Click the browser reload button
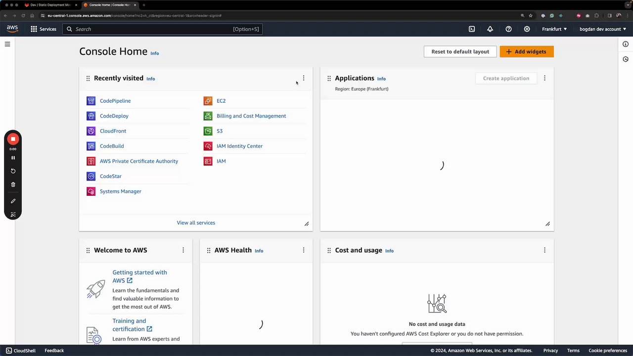 pos(23,15)
